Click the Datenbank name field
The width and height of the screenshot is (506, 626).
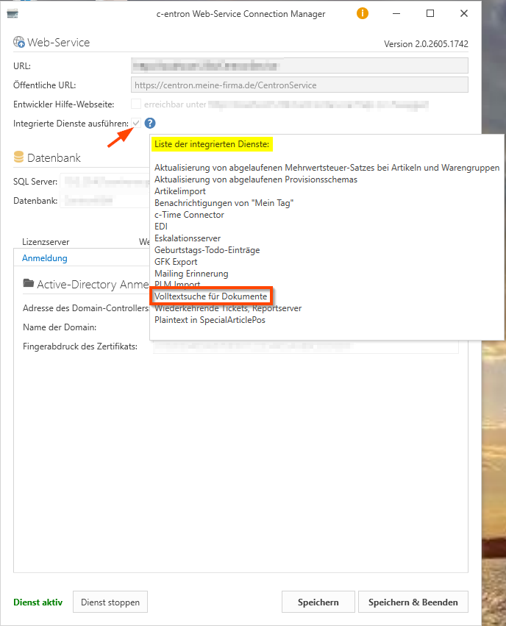click(x=105, y=200)
